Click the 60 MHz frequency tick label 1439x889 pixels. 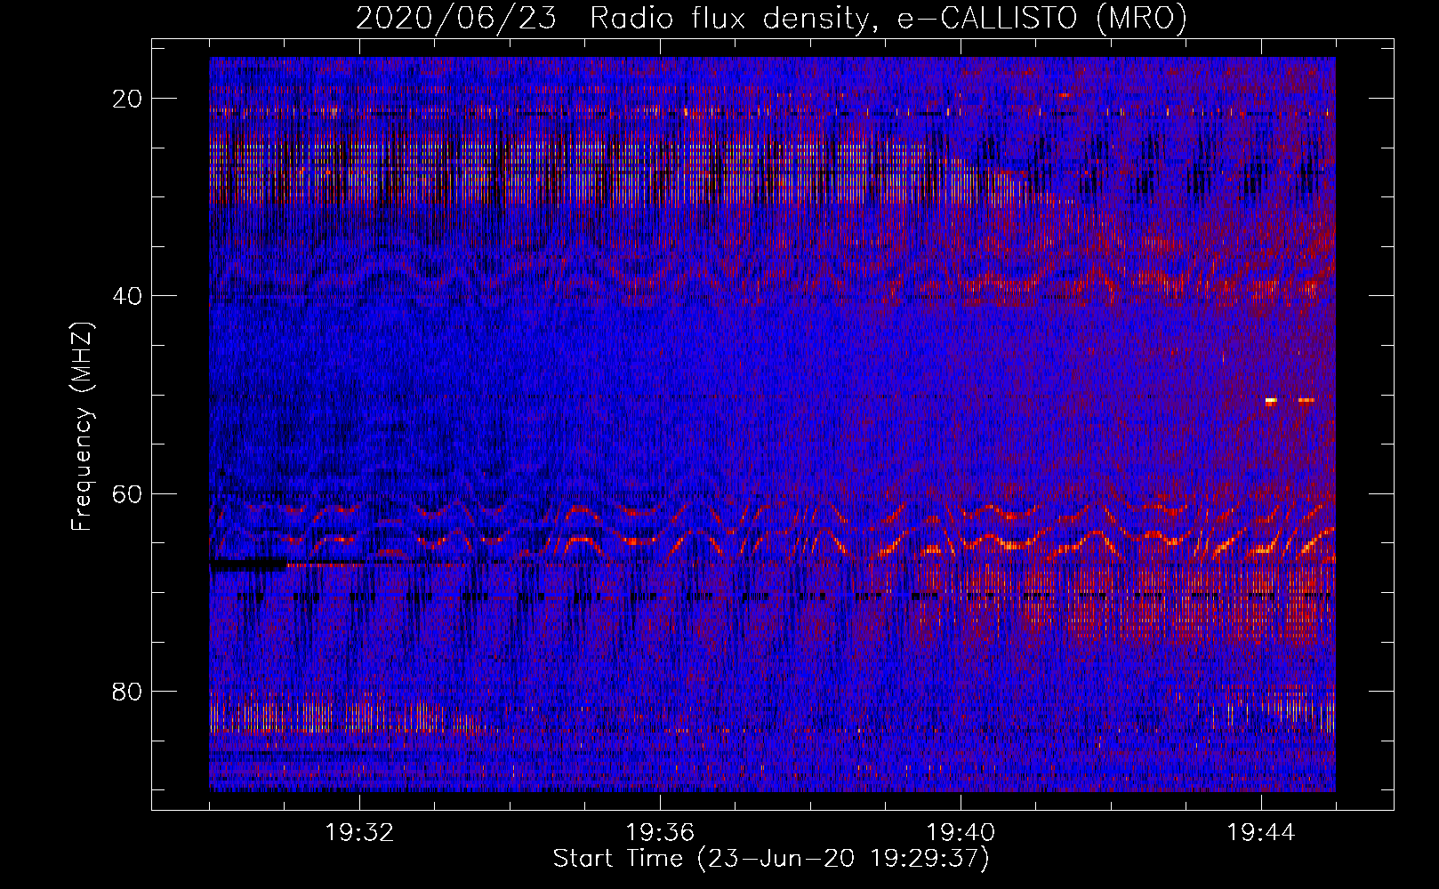click(x=127, y=493)
